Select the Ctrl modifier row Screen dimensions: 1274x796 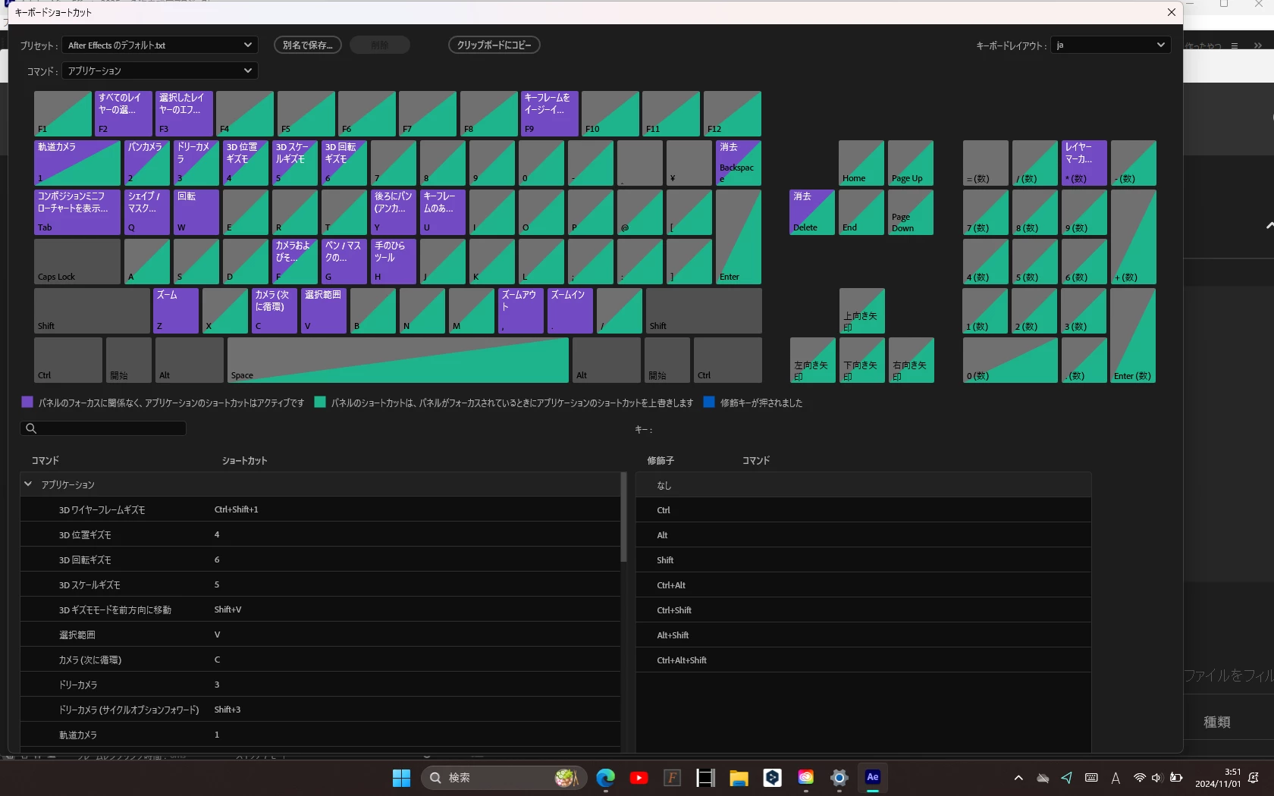[x=863, y=510]
